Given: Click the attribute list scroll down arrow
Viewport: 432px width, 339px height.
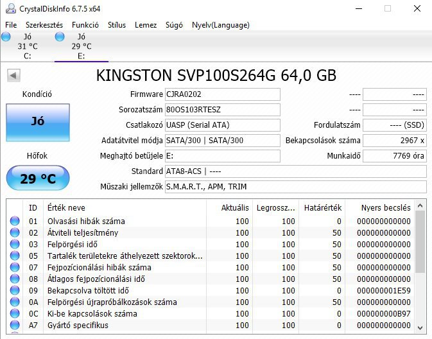Looking at the screenshot, I should pos(420,327).
